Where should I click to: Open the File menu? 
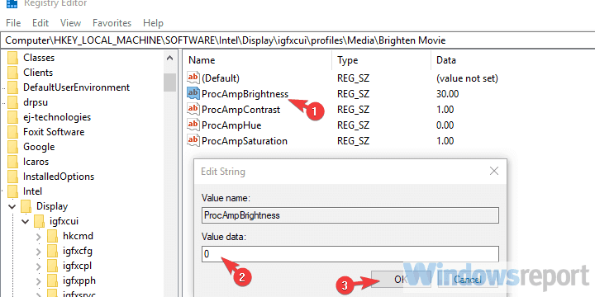pos(13,23)
